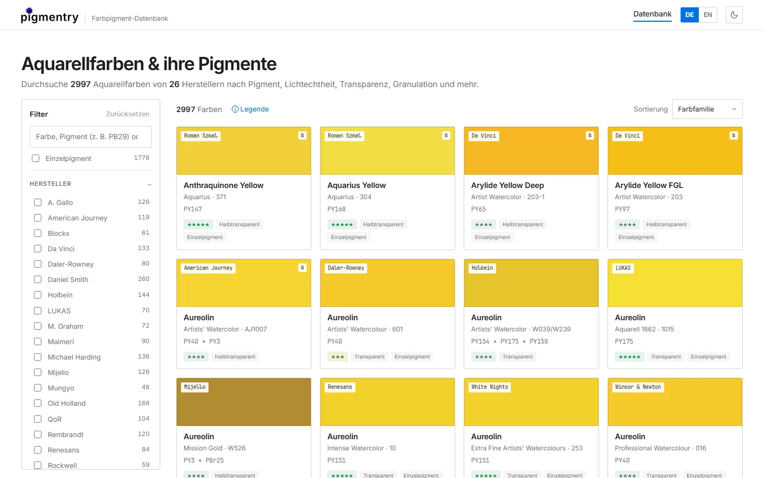Open the Sortierung Farbfamilie dropdown
This screenshot has height=478, width=764.
707,109
